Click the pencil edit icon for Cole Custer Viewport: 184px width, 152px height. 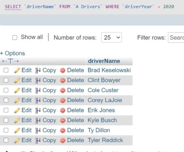[17, 90]
